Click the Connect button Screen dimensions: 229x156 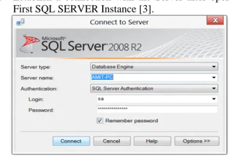(71, 141)
